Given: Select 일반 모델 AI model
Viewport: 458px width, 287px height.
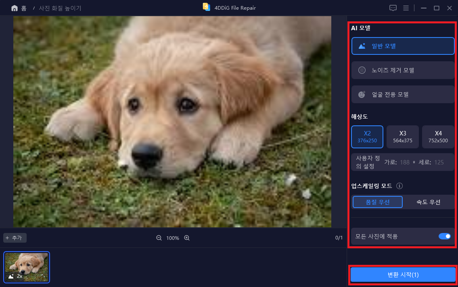Looking at the screenshot, I should 403,46.
